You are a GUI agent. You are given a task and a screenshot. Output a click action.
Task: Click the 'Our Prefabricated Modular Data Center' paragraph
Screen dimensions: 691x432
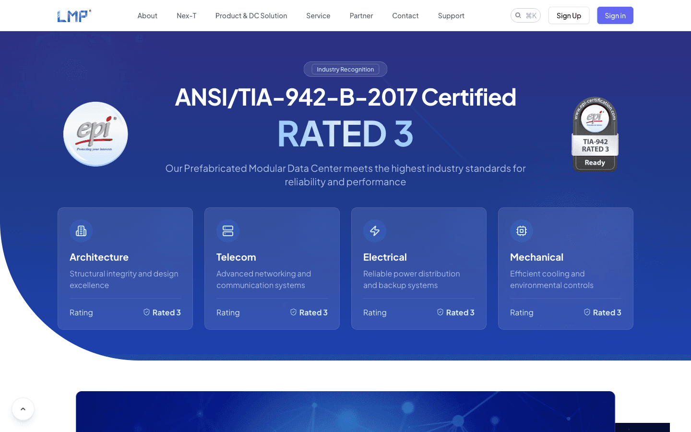point(345,175)
